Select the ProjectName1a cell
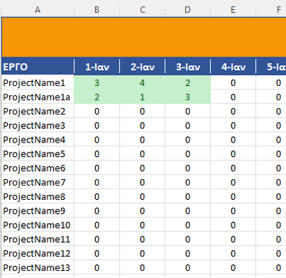 tap(38, 97)
